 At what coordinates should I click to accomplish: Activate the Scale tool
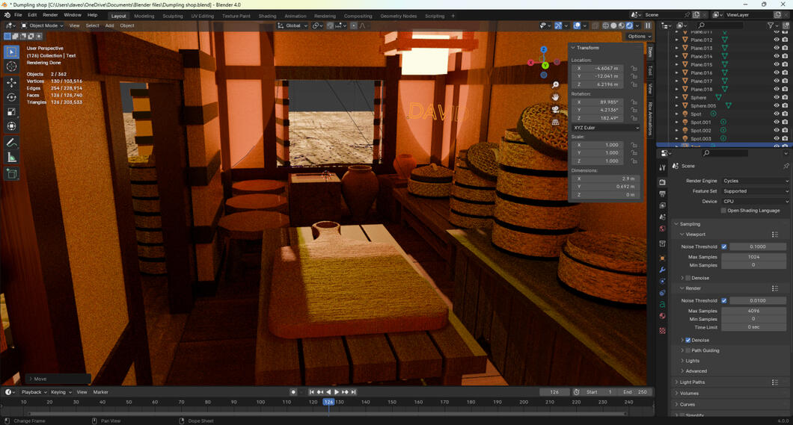pos(12,111)
